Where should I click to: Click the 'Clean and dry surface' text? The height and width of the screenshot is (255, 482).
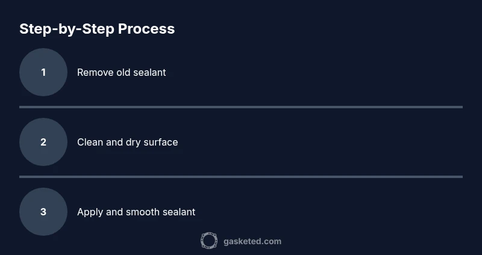[x=127, y=142]
